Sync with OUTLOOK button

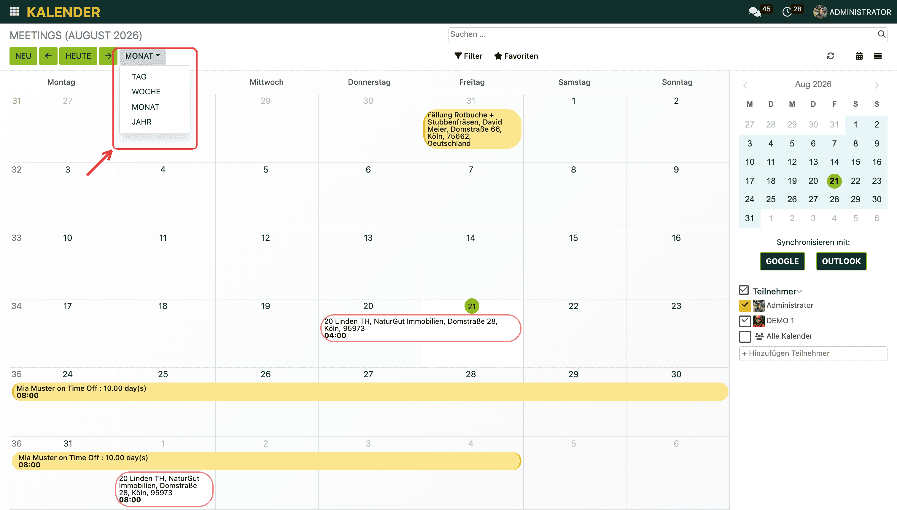pos(841,261)
